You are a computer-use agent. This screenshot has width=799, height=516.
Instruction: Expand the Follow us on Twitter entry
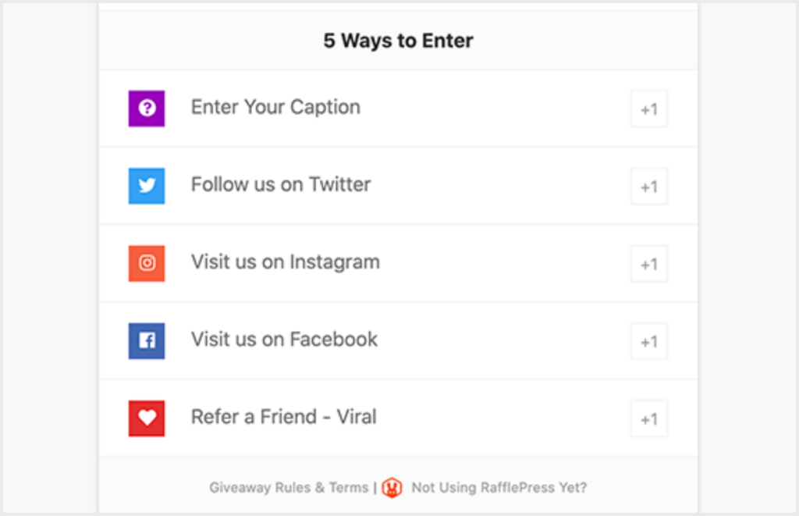(279, 184)
